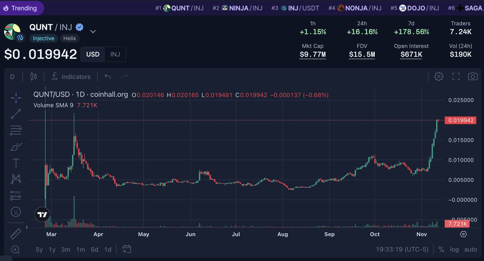Select the crosshair cursor tool
This screenshot has width=484, height=261.
(x=16, y=97)
